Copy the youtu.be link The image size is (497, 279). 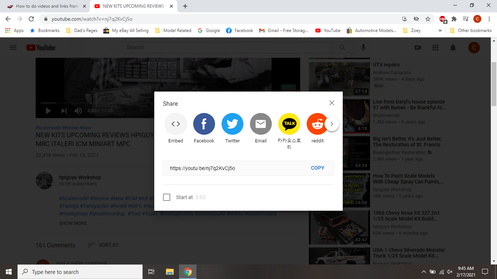pos(318,168)
